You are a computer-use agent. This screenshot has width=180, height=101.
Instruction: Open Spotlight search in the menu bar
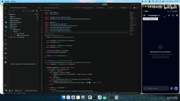click(160, 1)
